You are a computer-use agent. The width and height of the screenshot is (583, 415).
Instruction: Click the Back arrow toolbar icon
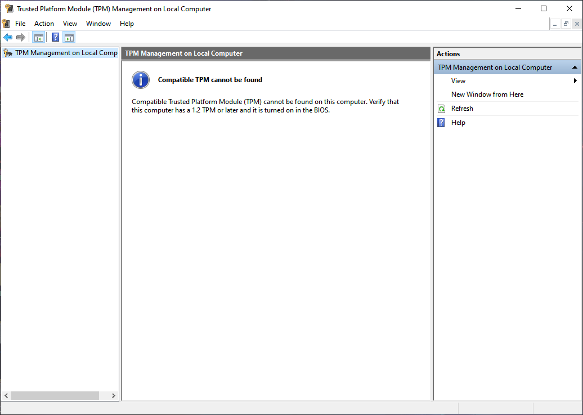[x=8, y=37]
